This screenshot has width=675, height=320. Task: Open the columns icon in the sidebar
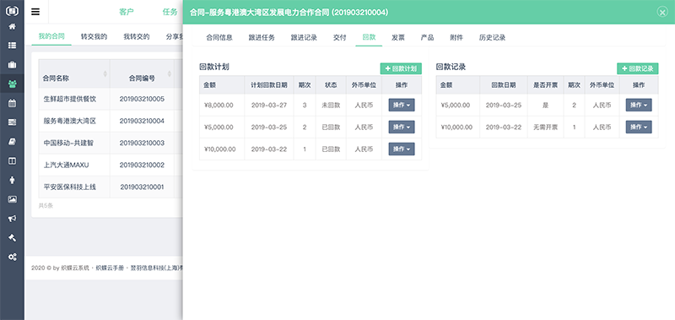pyautogui.click(x=12, y=160)
